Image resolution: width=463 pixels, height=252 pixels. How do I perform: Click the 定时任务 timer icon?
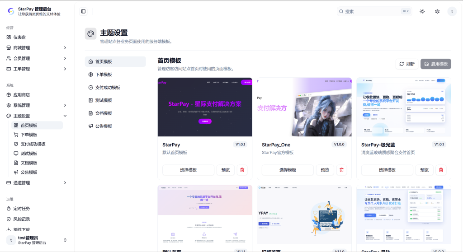point(9,209)
